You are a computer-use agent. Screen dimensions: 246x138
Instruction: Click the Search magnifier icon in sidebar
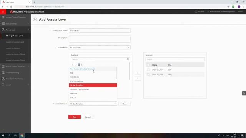point(3,85)
